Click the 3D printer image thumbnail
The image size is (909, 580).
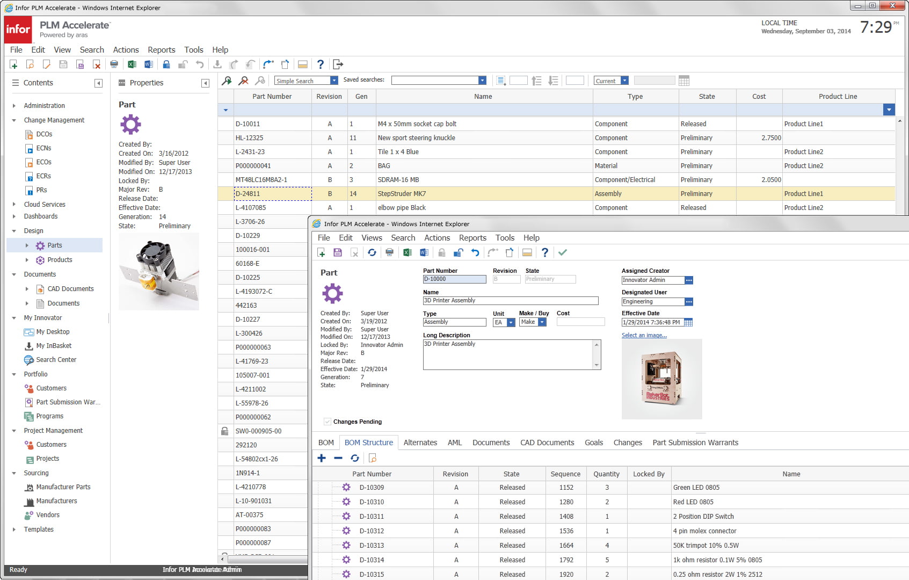pos(661,379)
